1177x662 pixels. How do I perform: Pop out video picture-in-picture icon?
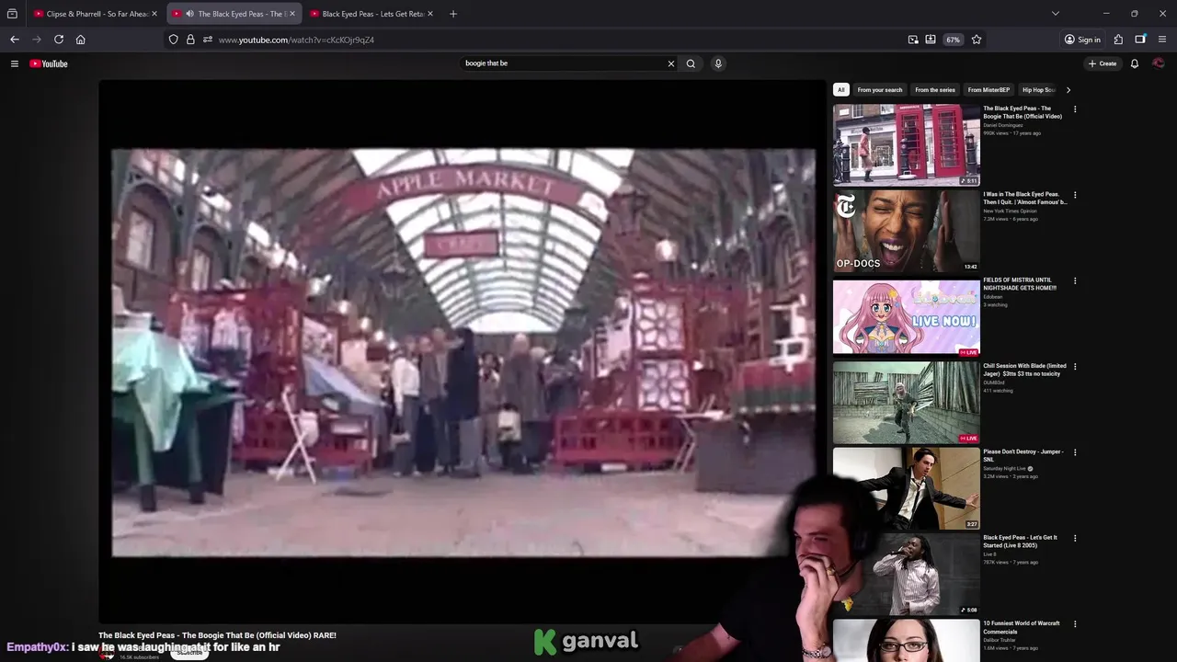913,40
